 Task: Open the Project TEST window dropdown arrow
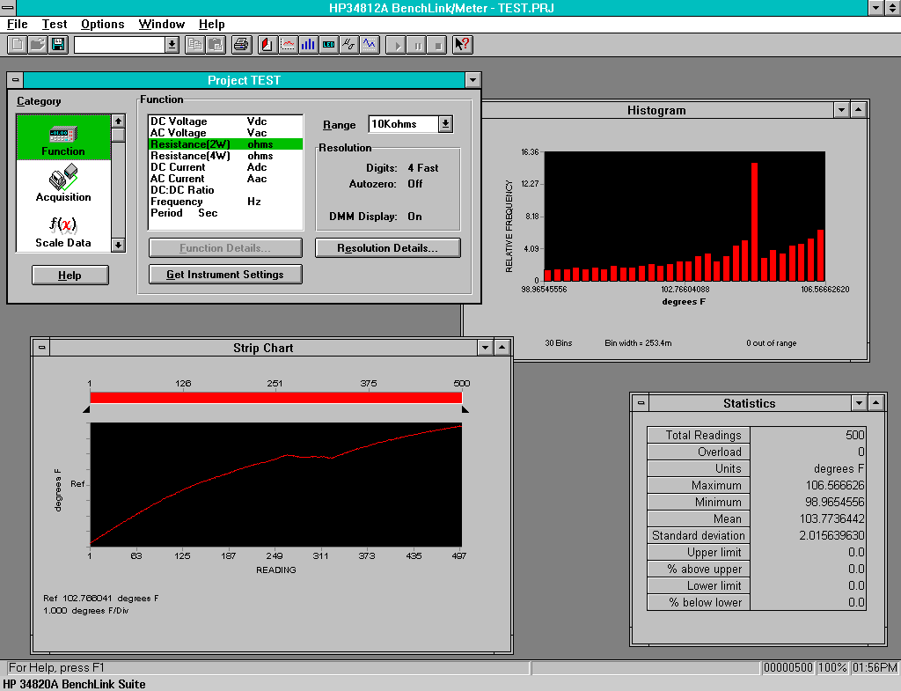tap(473, 80)
